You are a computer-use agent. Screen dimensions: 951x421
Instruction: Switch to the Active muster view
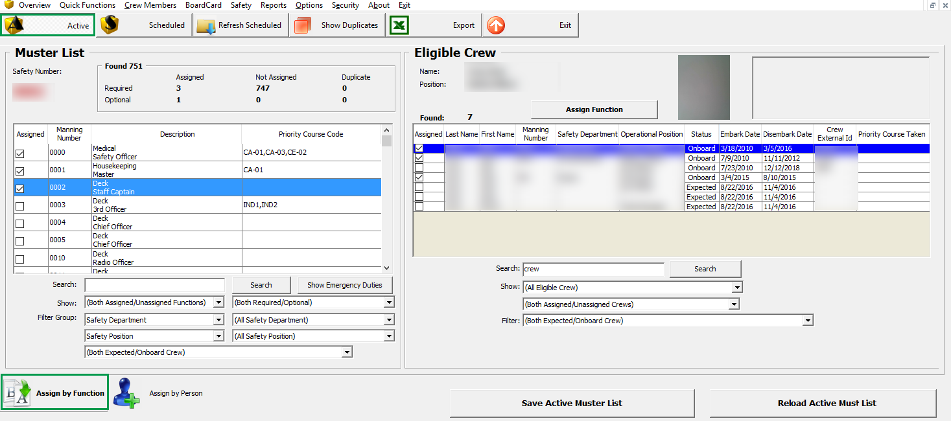click(47, 25)
